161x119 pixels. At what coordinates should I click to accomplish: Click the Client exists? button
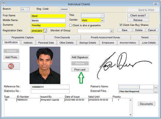pos(138,16)
